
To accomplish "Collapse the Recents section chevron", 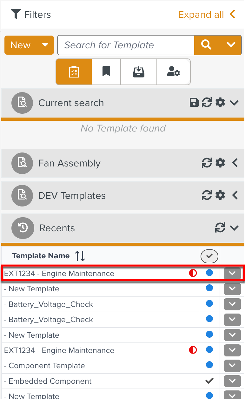I will pos(235,228).
